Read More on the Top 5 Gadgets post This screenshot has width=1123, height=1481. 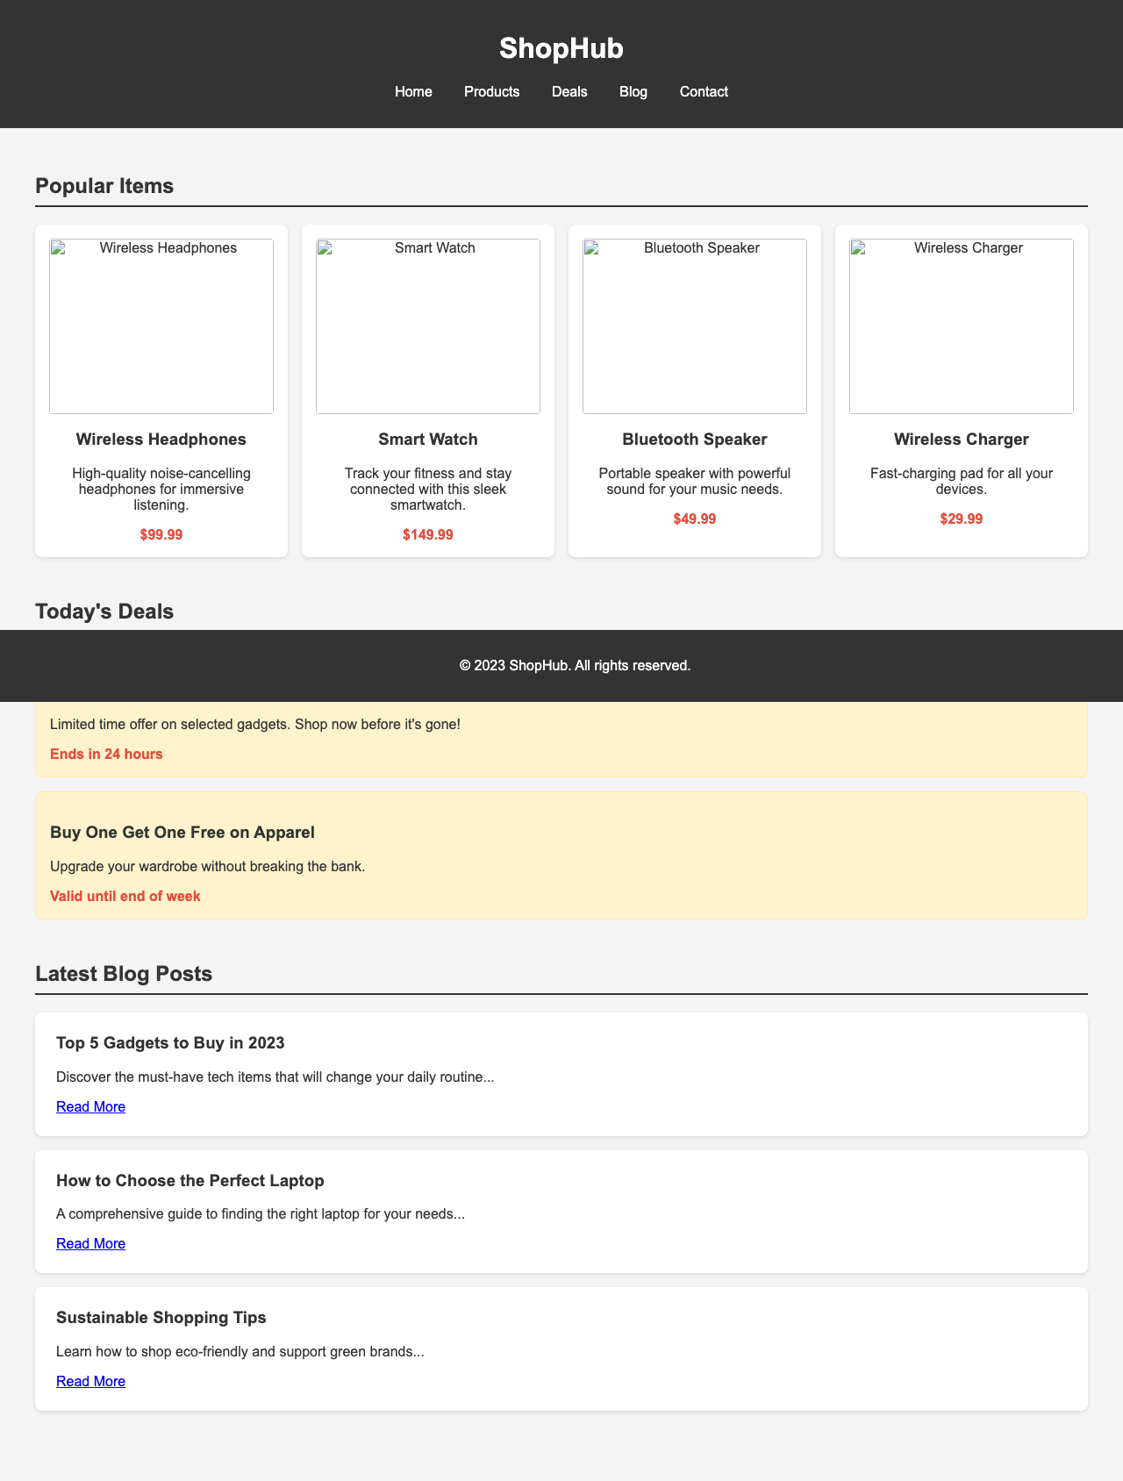pyautogui.click(x=90, y=1106)
